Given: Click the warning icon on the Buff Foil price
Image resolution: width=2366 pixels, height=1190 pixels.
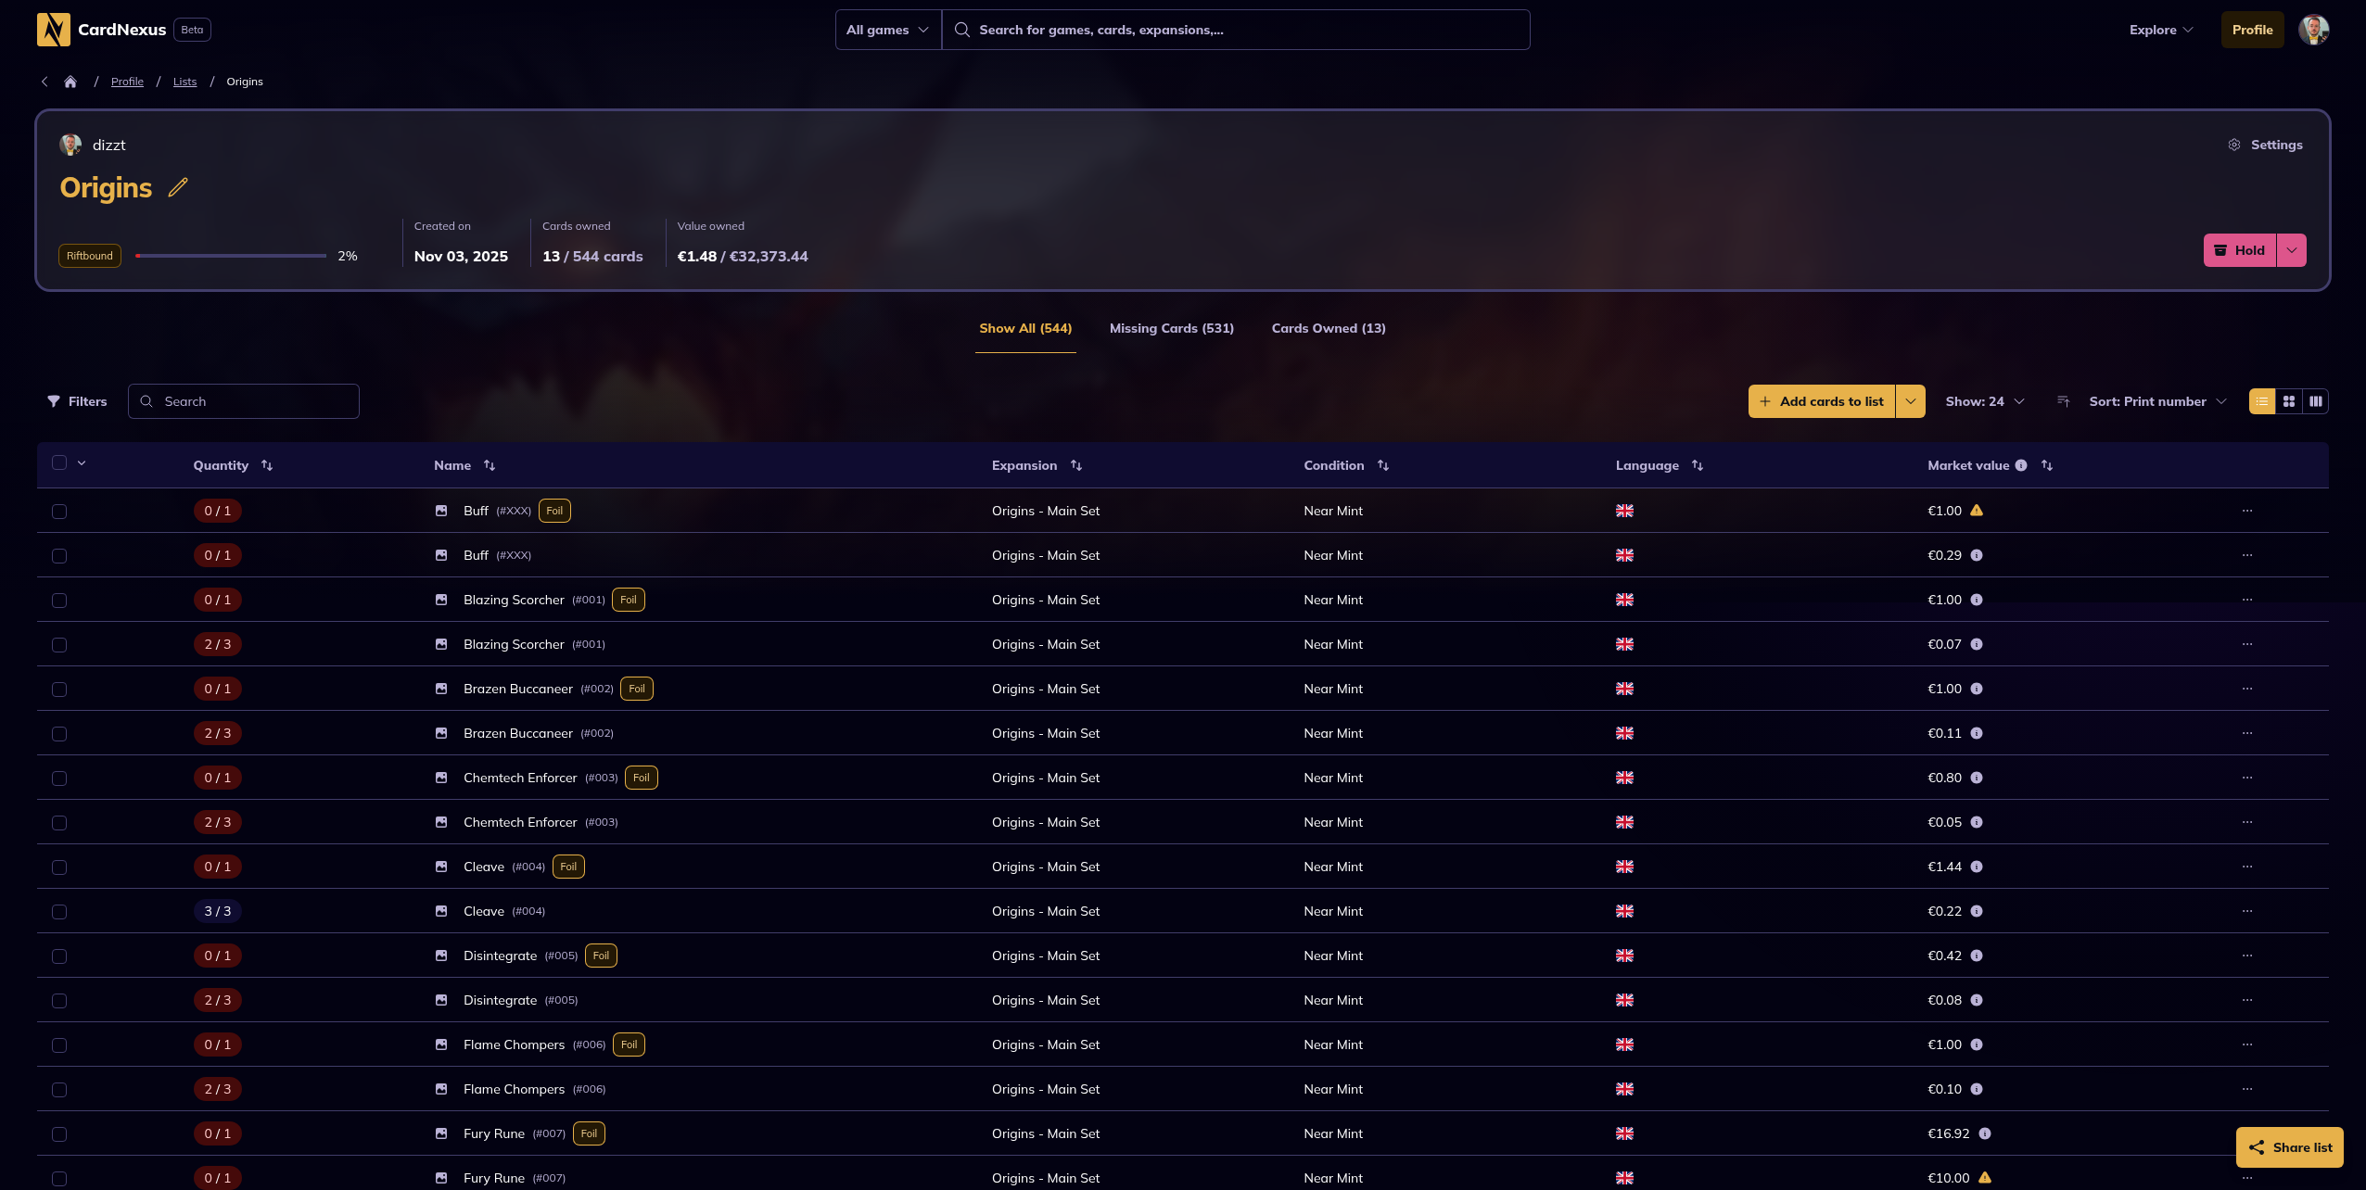Looking at the screenshot, I should pos(1977,511).
